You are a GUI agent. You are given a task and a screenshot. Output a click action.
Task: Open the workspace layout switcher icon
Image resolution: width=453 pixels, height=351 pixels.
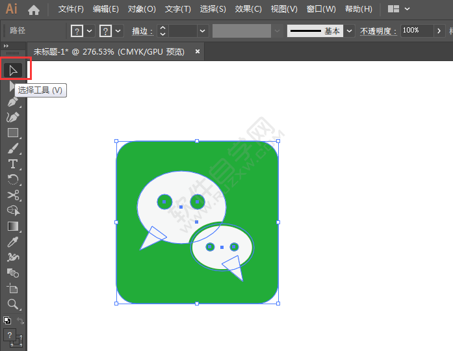pos(393,9)
